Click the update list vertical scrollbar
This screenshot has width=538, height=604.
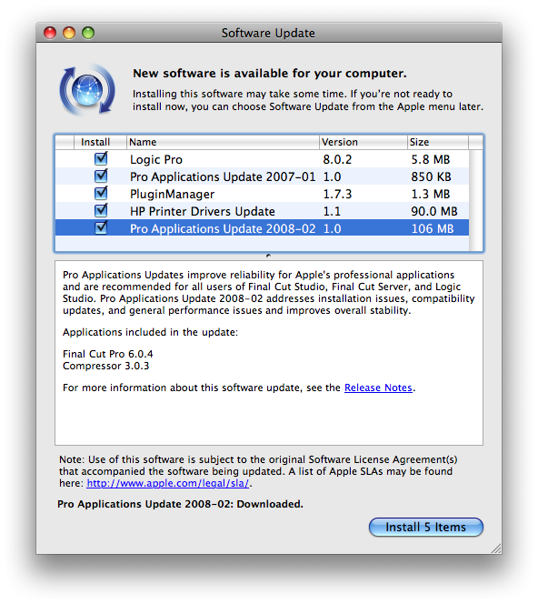[476, 200]
